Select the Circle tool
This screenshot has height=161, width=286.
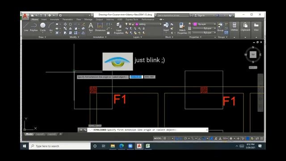(x=43, y=27)
